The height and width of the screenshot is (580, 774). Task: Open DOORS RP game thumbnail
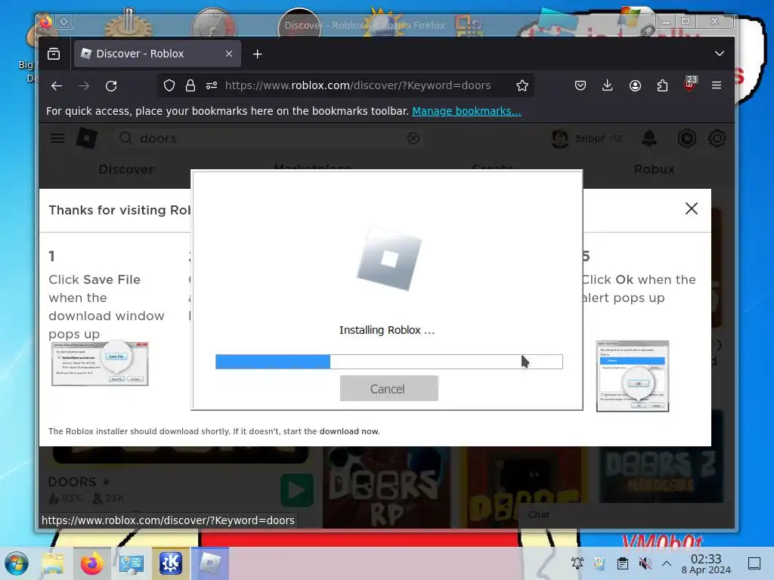pos(387,488)
